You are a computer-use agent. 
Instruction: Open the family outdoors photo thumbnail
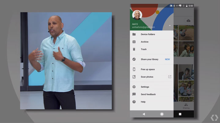click(x=186, y=88)
